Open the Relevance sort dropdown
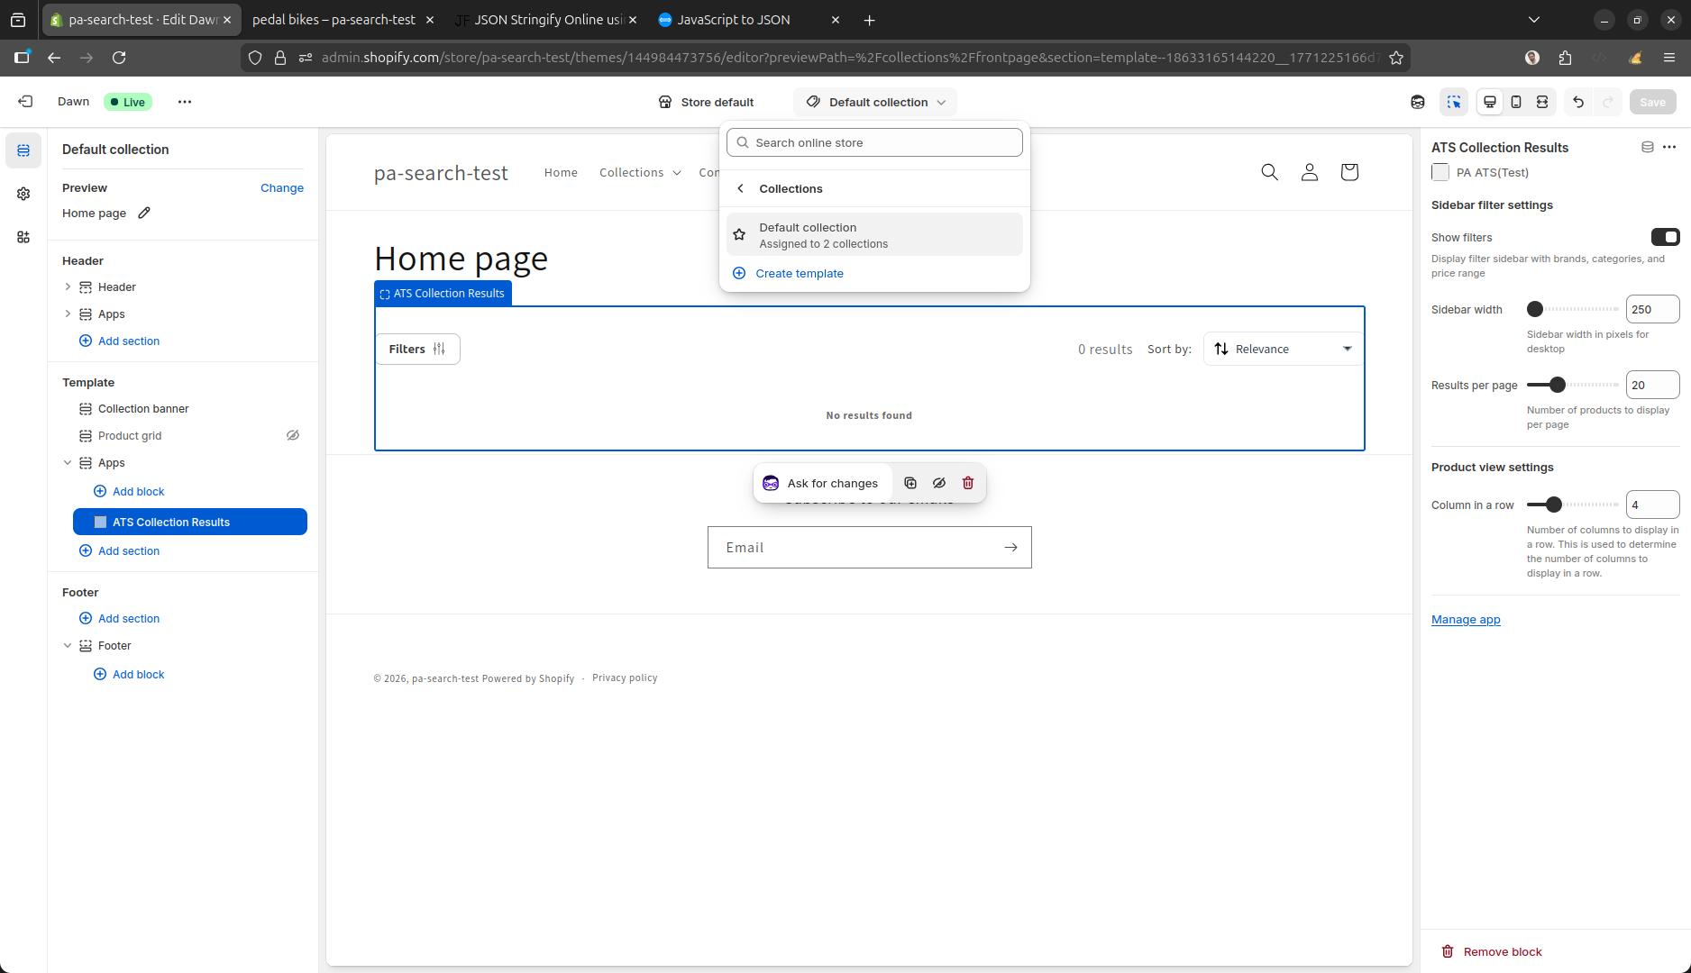1691x973 pixels. [x=1282, y=350]
